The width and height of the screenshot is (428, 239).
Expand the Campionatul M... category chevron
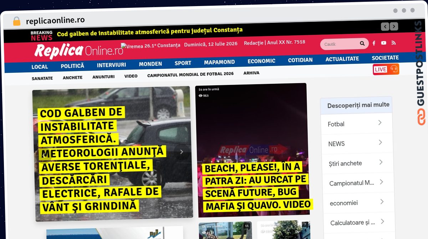click(x=381, y=182)
